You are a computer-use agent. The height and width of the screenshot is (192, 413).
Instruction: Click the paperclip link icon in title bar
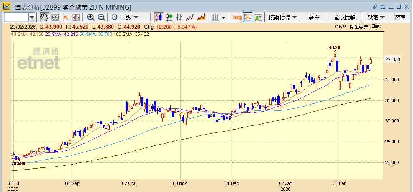(x=375, y=7)
